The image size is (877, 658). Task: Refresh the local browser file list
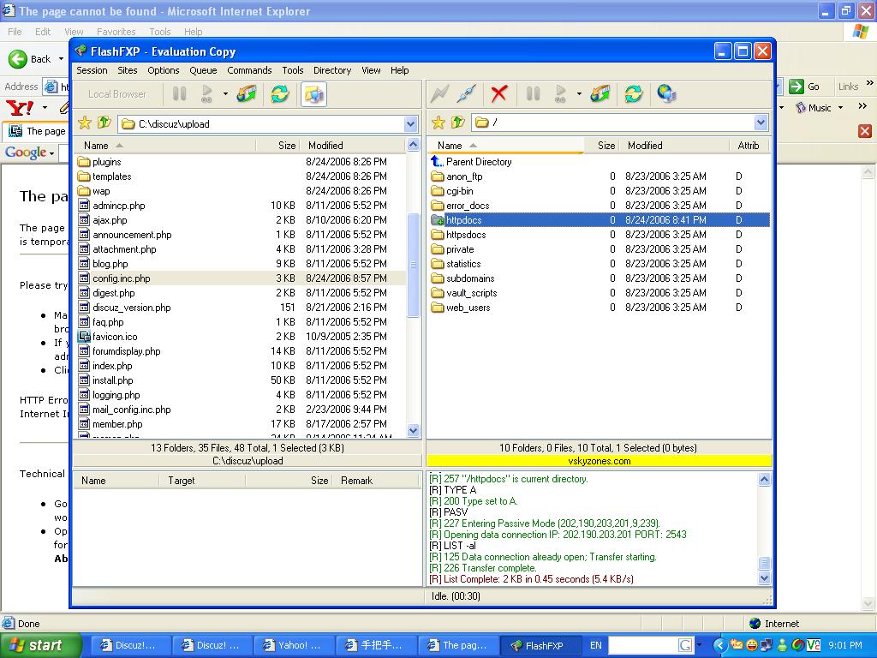tap(280, 94)
